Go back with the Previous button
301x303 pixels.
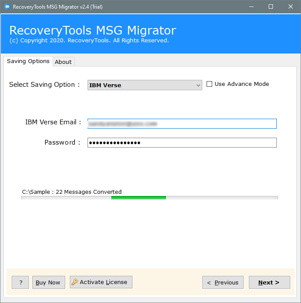point(223,282)
